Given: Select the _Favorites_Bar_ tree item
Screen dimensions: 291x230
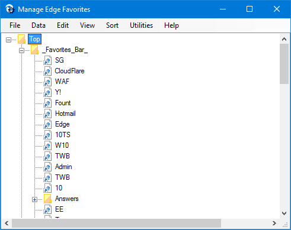Looking at the screenshot, I should [x=65, y=50].
